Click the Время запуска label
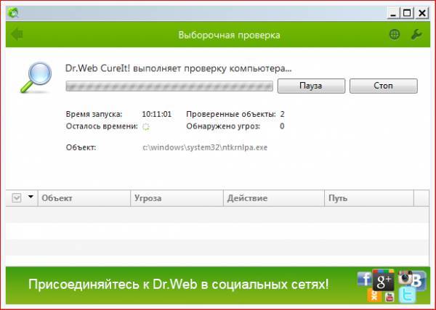 94,114
